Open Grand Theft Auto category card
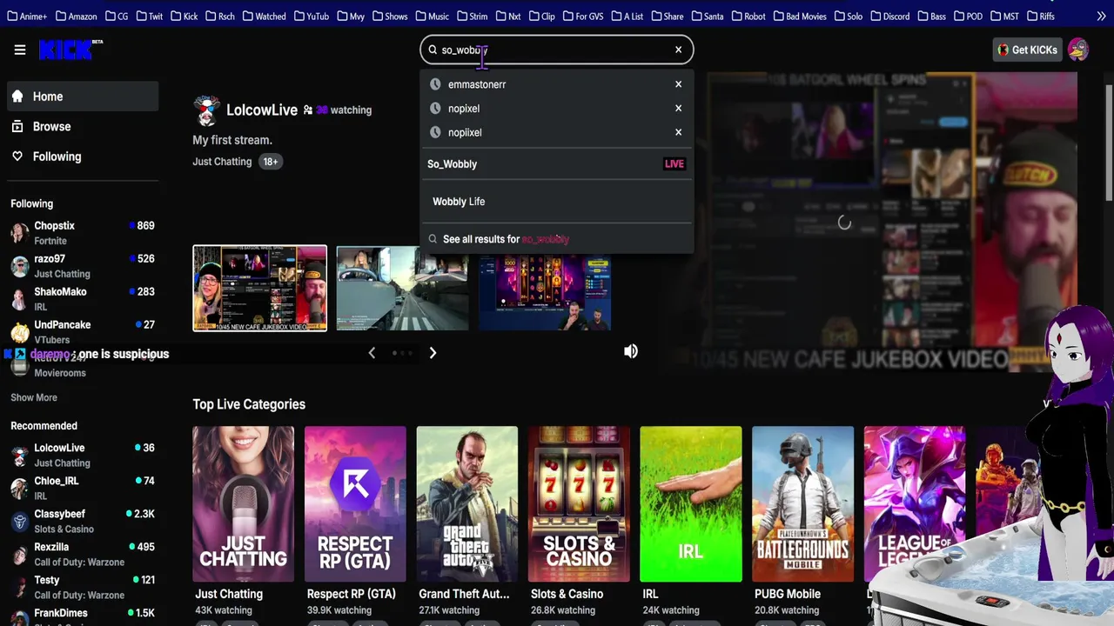Screen dimensions: 1114x626 pyautogui.click(x=466, y=503)
